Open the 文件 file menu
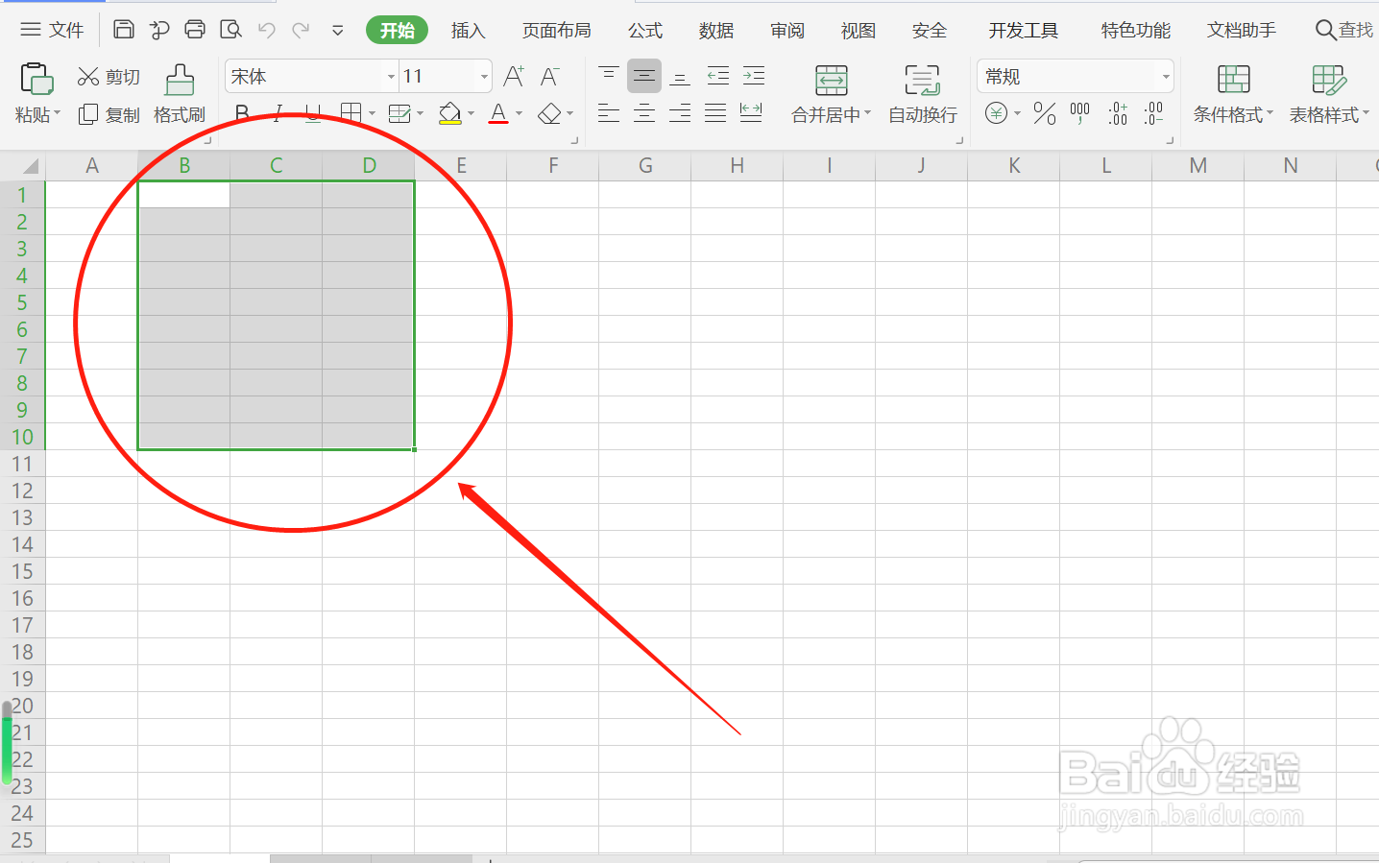This screenshot has width=1379, height=863. pyautogui.click(x=53, y=30)
